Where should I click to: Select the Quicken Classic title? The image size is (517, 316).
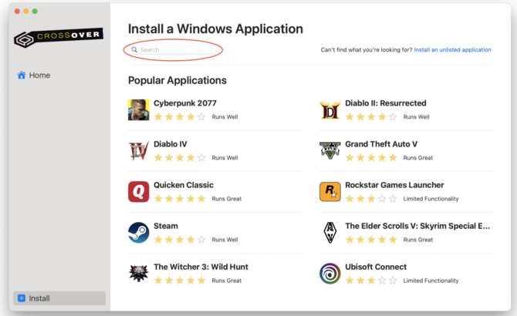(x=184, y=185)
